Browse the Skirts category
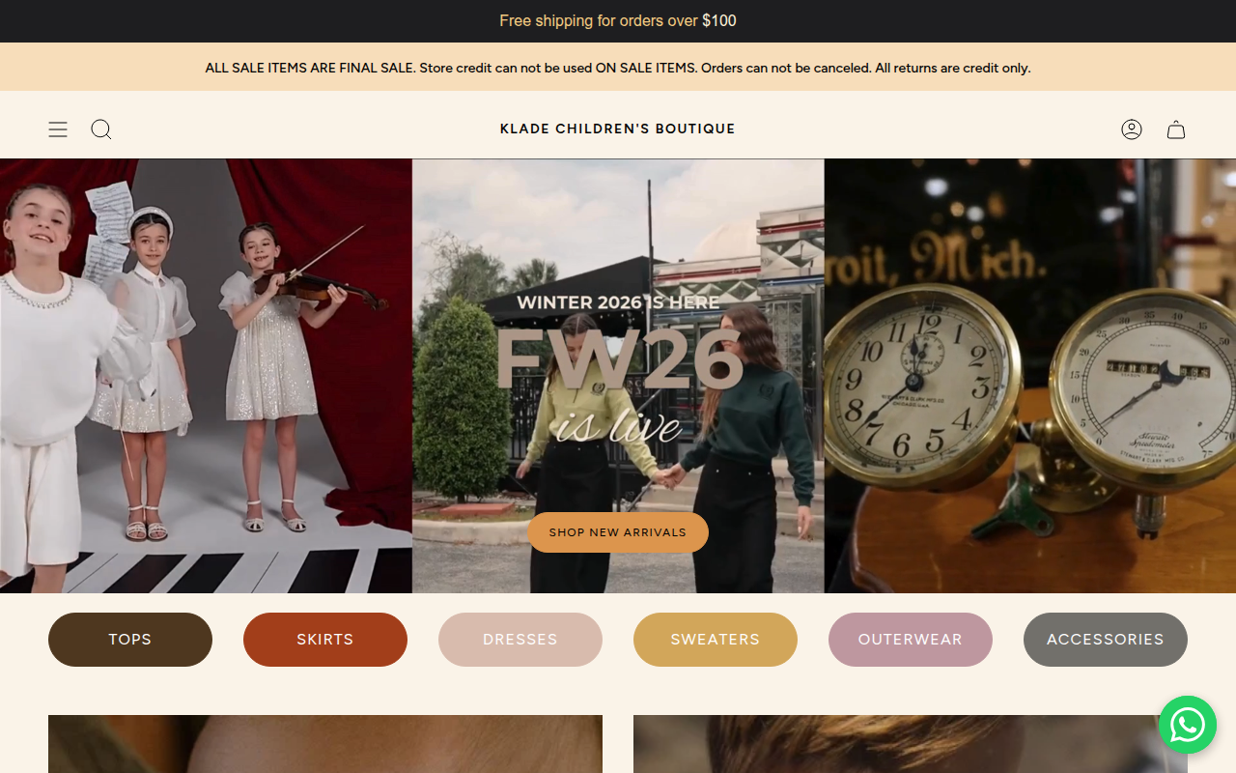This screenshot has height=773, width=1236. 325,640
